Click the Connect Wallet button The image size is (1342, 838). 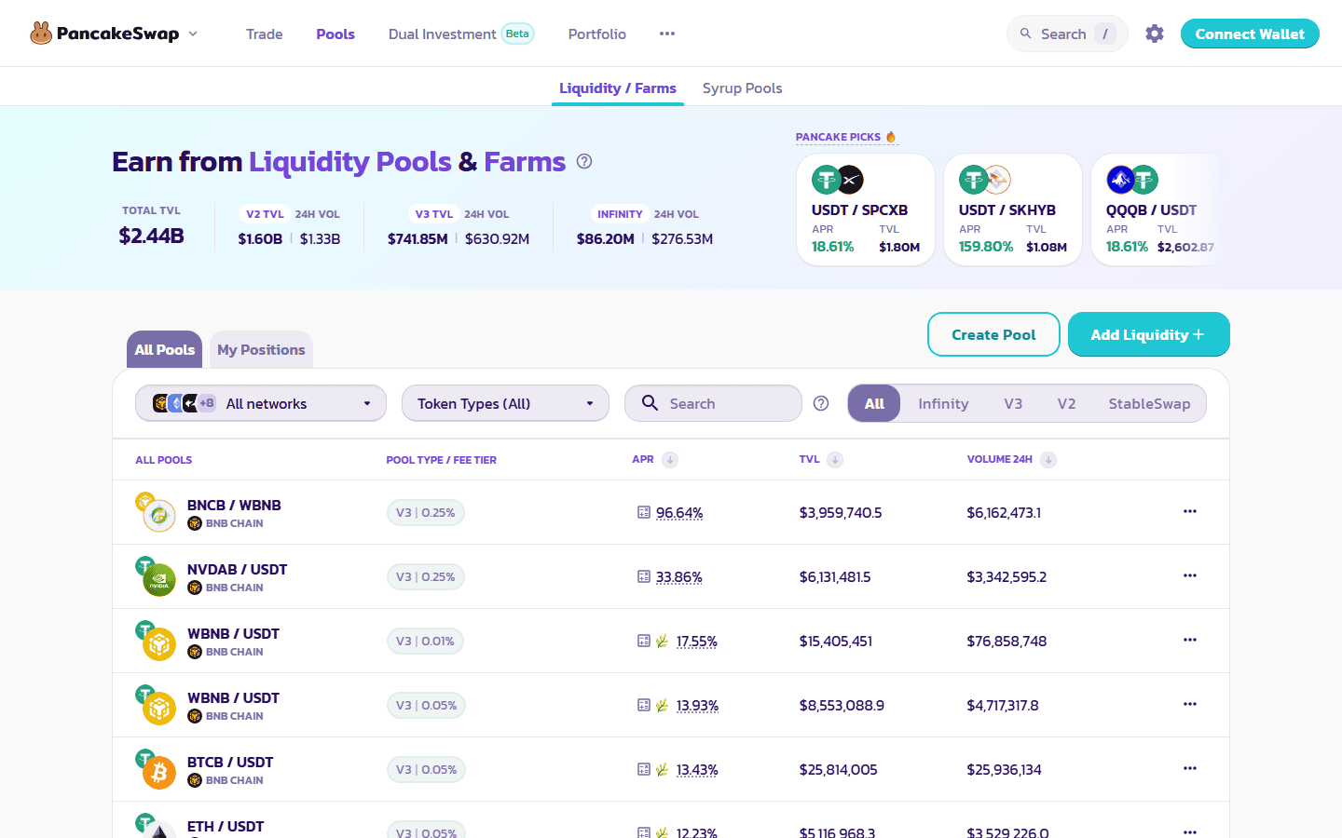tap(1250, 34)
